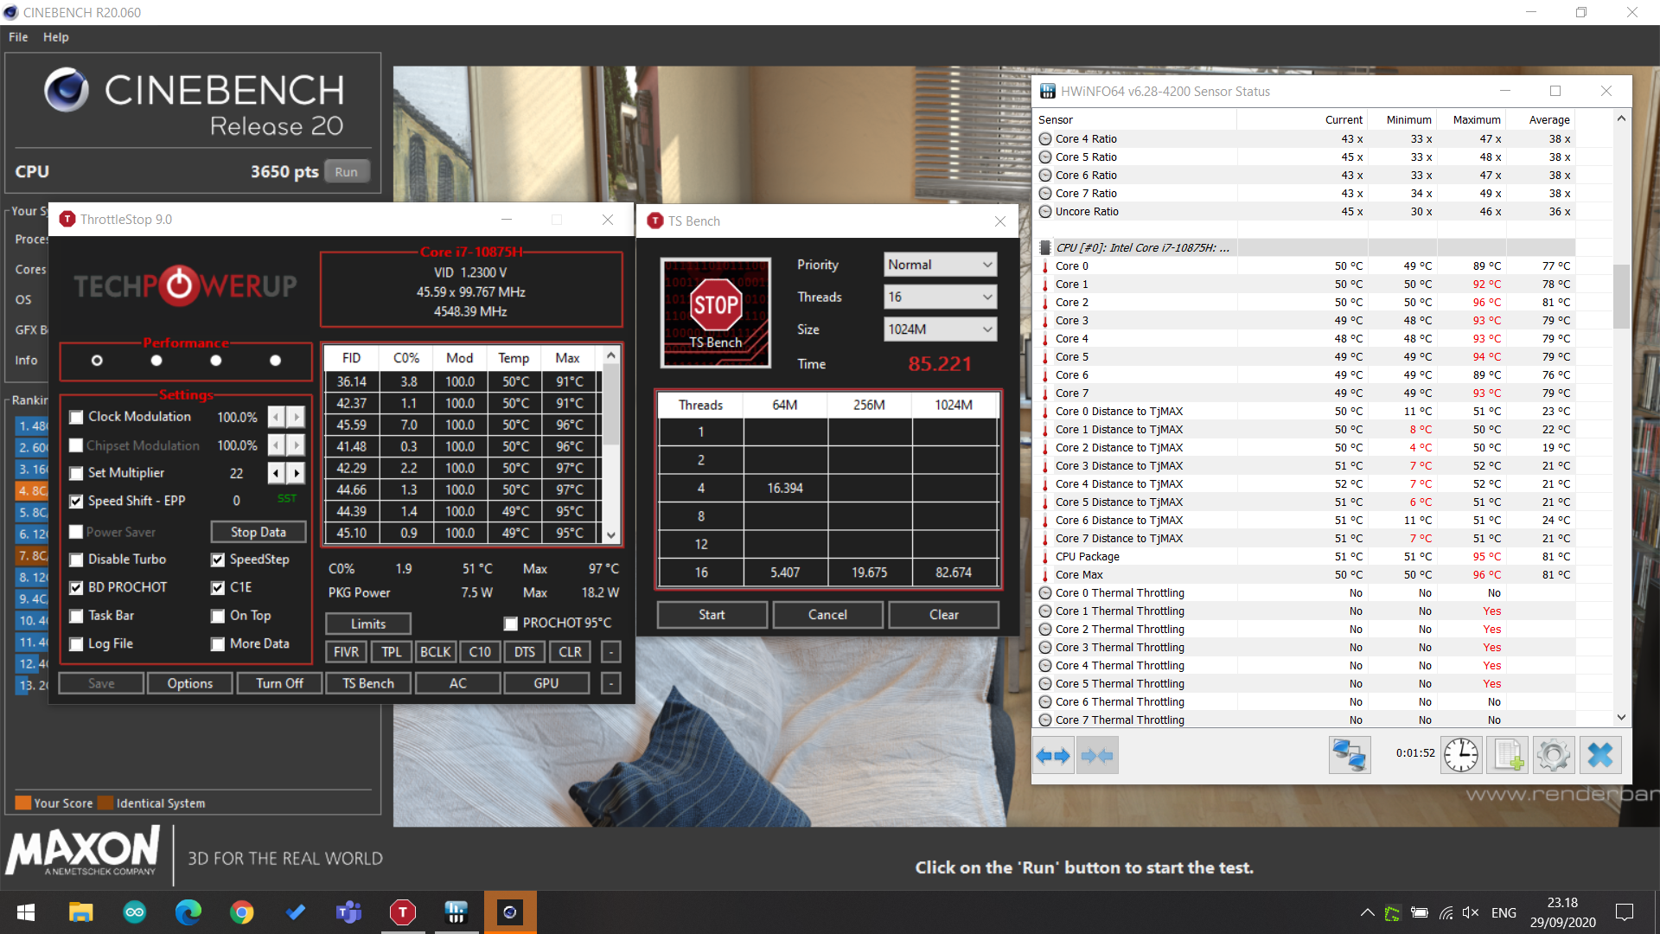The width and height of the screenshot is (1660, 934).
Task: Enable Clock Modulation checkbox
Action: [x=76, y=418]
